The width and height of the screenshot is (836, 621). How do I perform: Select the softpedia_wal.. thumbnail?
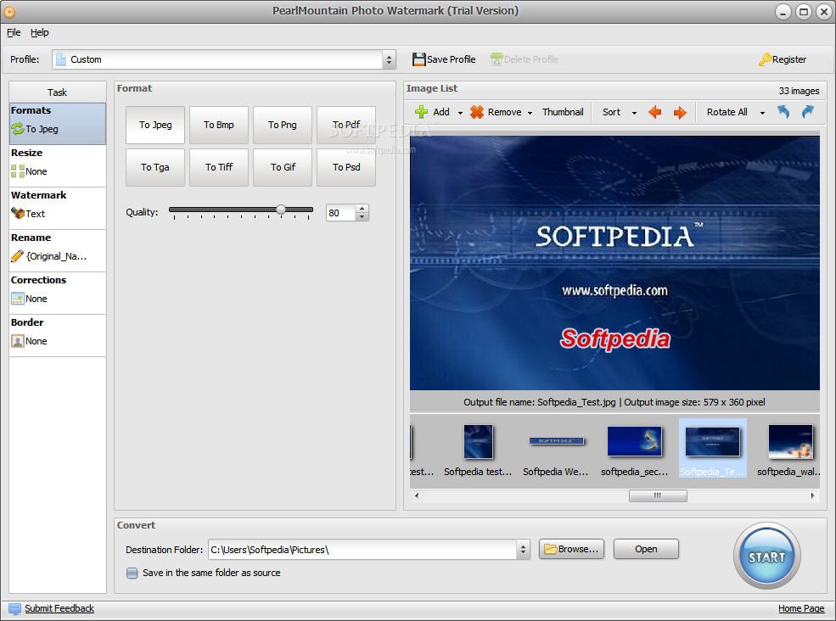789,448
